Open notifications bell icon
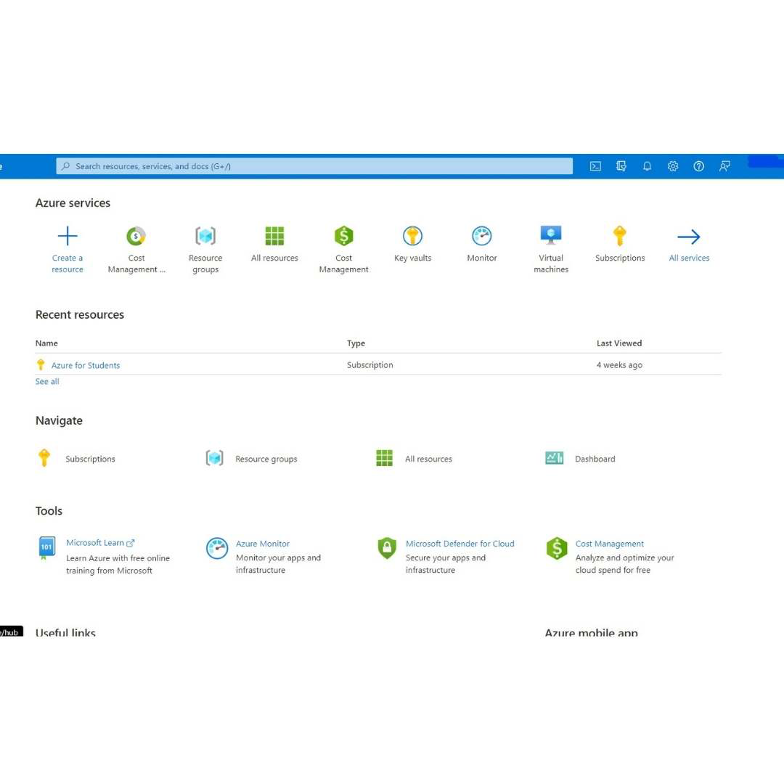The width and height of the screenshot is (784, 784). (647, 166)
